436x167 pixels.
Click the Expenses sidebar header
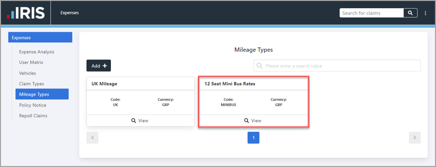coord(40,37)
